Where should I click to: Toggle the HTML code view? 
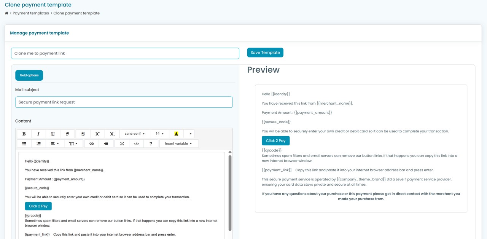pyautogui.click(x=136, y=143)
